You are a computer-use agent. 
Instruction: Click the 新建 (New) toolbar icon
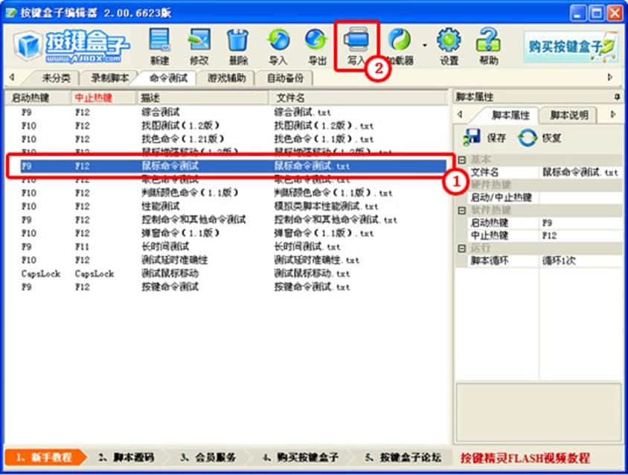tap(159, 46)
